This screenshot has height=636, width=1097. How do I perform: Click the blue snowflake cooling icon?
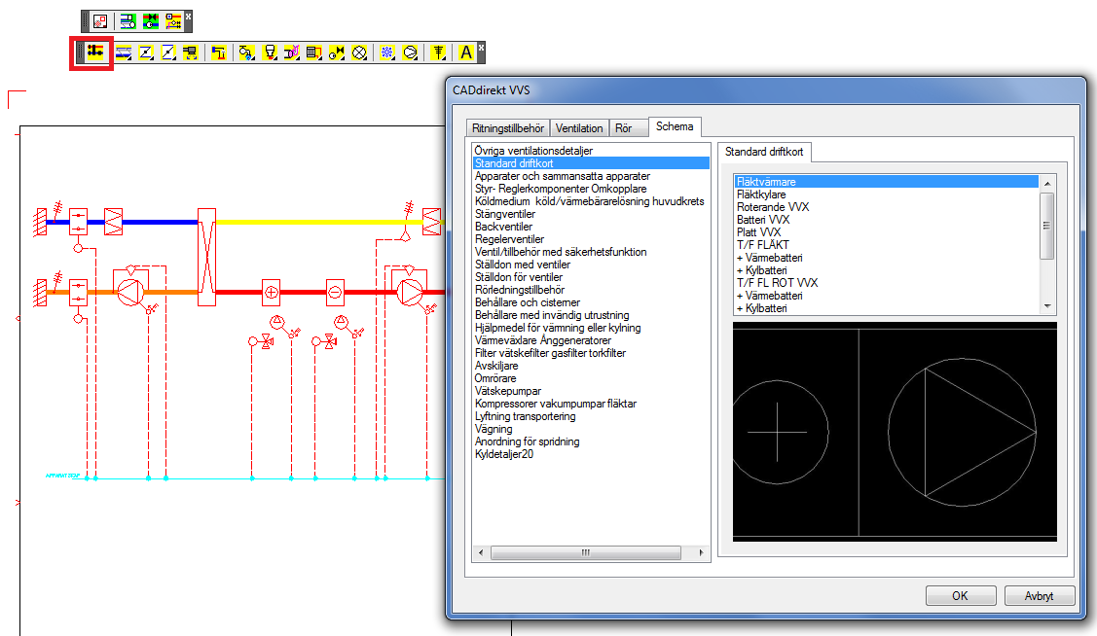click(386, 53)
